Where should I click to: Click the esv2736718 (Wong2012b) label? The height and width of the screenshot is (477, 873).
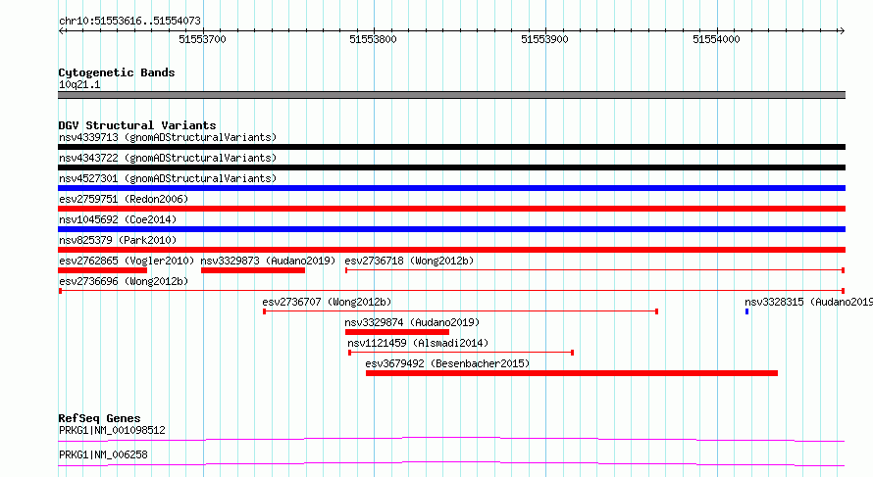(409, 261)
